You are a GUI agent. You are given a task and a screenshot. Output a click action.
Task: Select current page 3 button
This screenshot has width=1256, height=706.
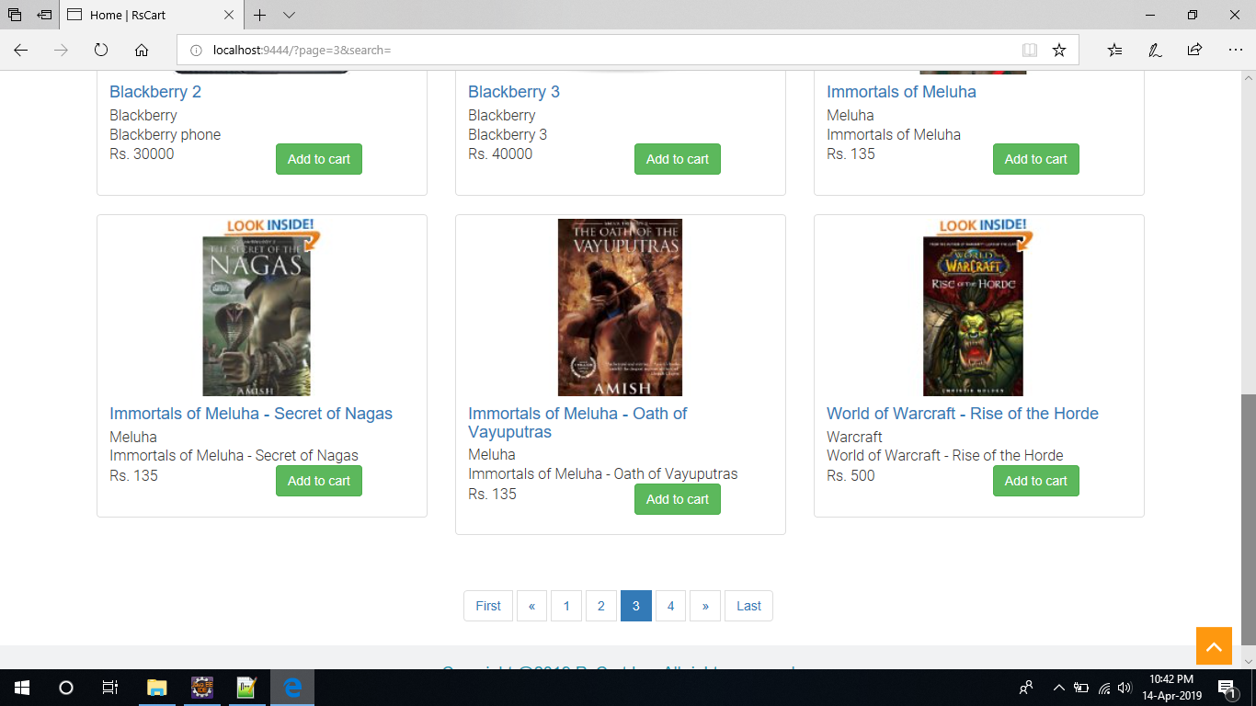click(636, 606)
